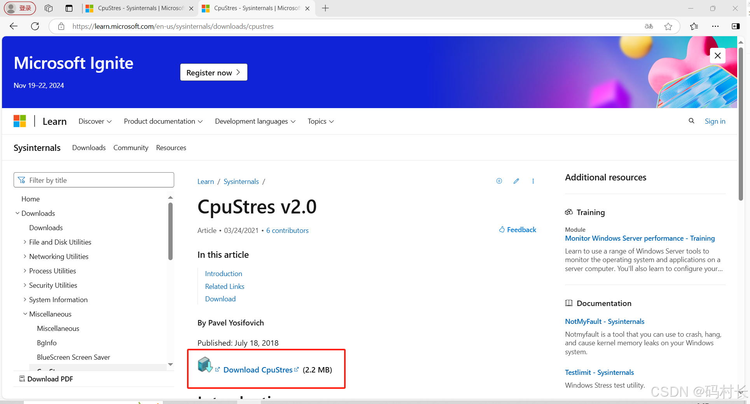The width and height of the screenshot is (750, 404).
Task: Open Monitor Windows Server performance training
Action: [640, 238]
